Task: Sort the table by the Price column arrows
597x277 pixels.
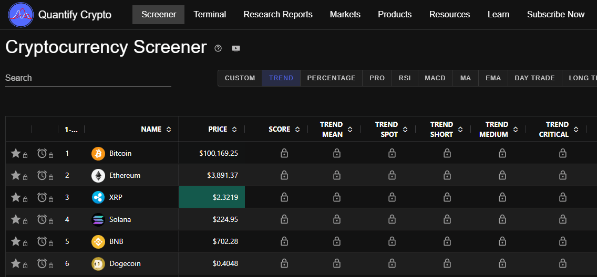Action: pos(234,130)
